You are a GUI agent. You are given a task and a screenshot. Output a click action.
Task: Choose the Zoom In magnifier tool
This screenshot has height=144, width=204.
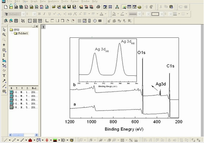(x=4, y=34)
